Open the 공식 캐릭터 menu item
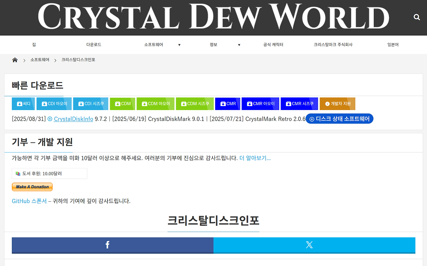Screen dimensions: 427x266 point(273,45)
